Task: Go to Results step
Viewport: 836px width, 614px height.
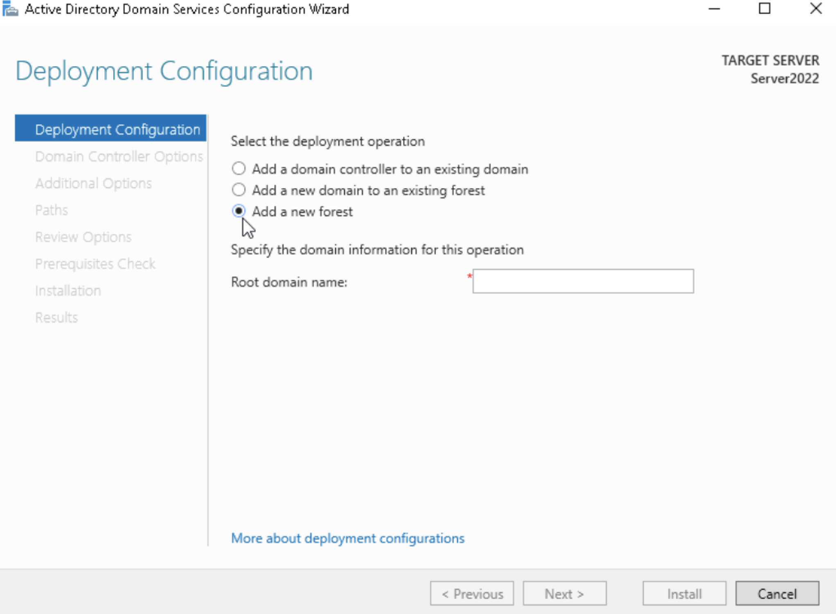Action: point(56,317)
